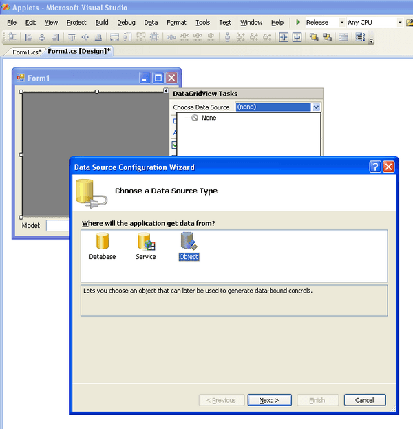The height and width of the screenshot is (429, 413).
Task: Click the wizard Help question mark button
Action: (375, 167)
